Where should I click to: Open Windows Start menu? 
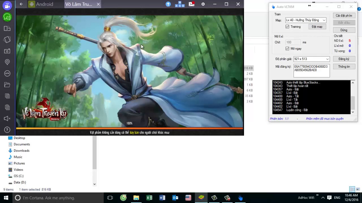[6, 198]
